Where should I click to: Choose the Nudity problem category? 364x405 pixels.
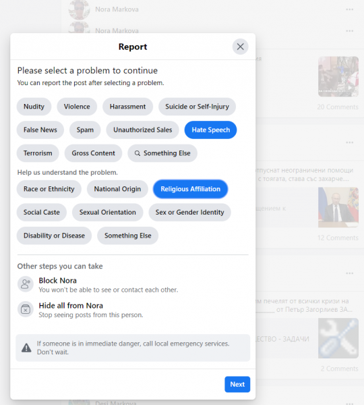34,107
